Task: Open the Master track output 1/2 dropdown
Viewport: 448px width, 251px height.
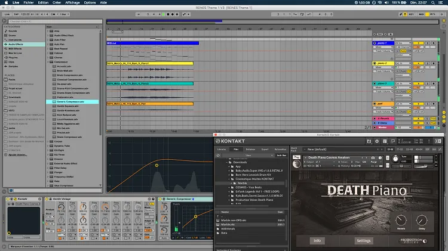Action: click(403, 128)
